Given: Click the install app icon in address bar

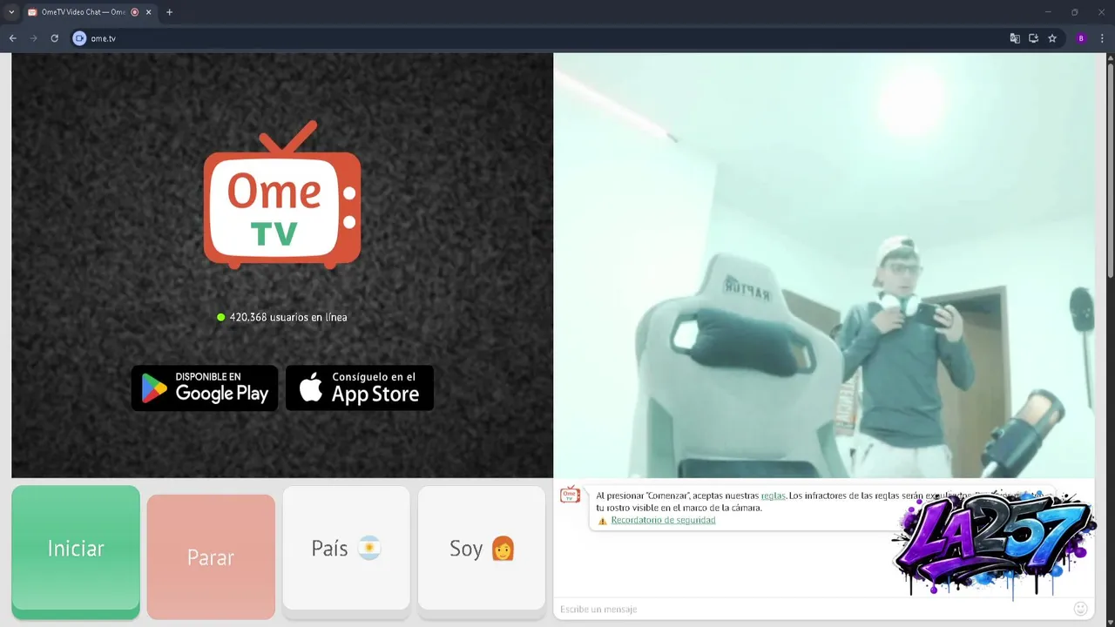Looking at the screenshot, I should point(1033,38).
